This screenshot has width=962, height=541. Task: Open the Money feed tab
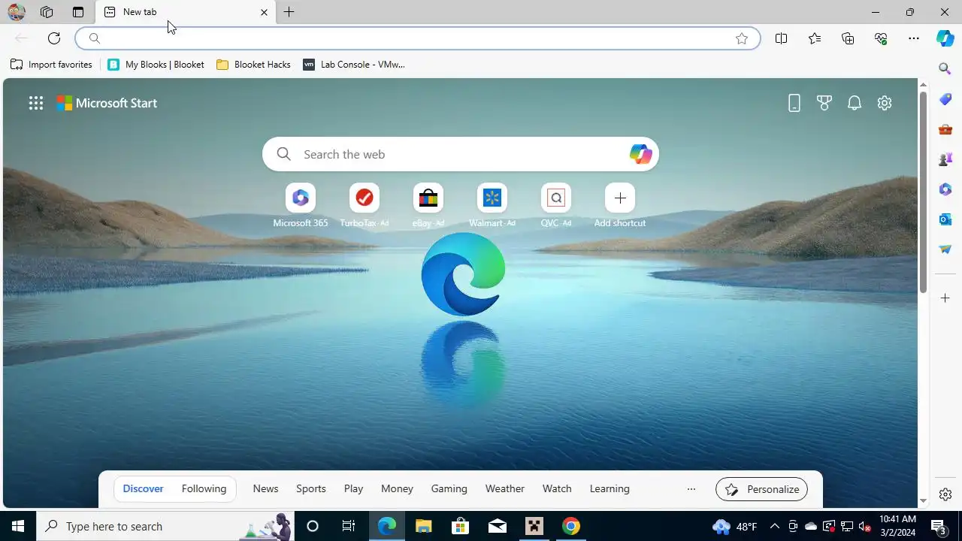click(x=397, y=488)
